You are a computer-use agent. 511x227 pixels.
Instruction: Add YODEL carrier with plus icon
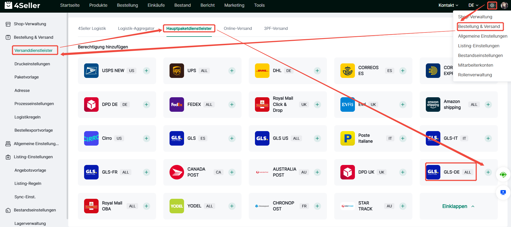232,206
